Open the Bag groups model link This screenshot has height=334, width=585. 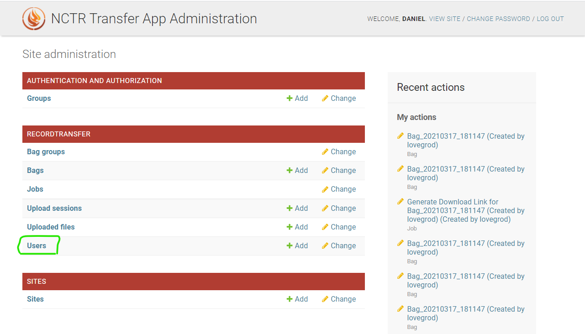(46, 151)
